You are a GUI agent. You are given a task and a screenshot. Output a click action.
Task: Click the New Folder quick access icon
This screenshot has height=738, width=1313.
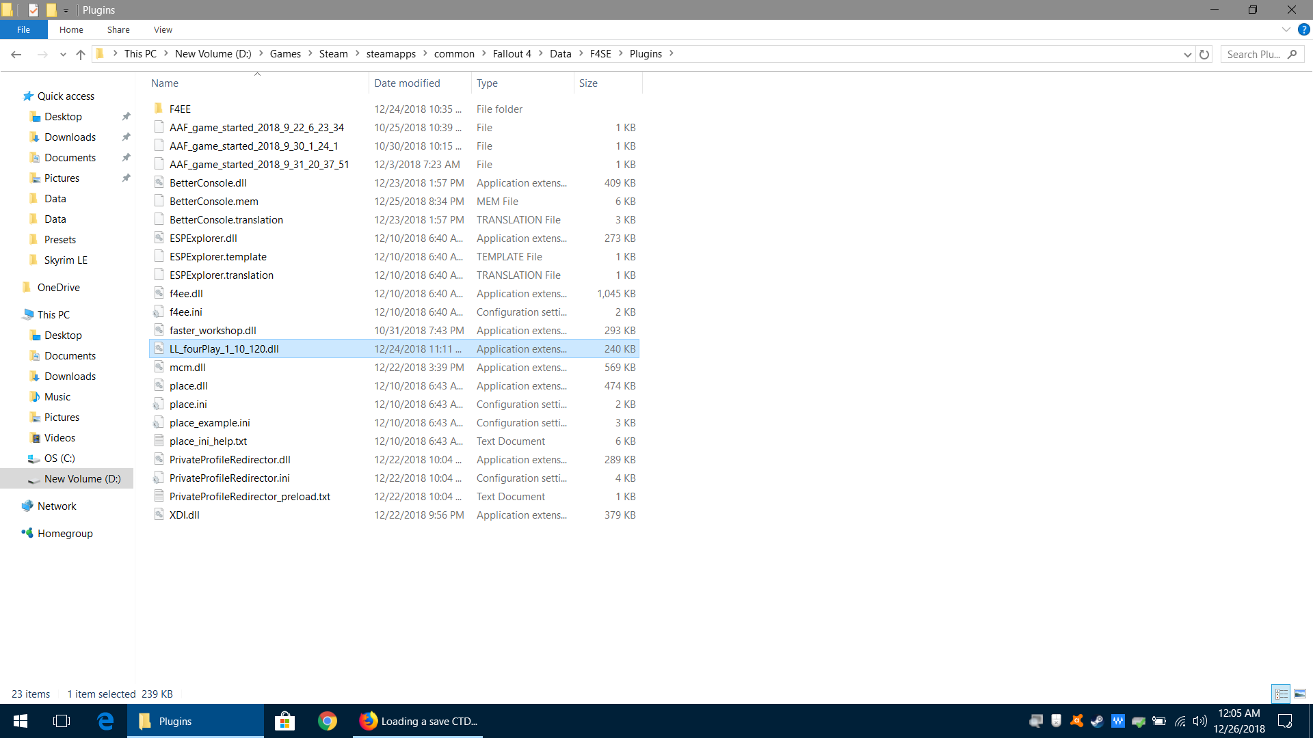click(x=51, y=10)
